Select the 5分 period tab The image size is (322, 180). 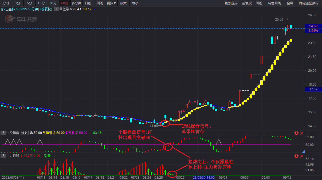[x=29, y=3]
